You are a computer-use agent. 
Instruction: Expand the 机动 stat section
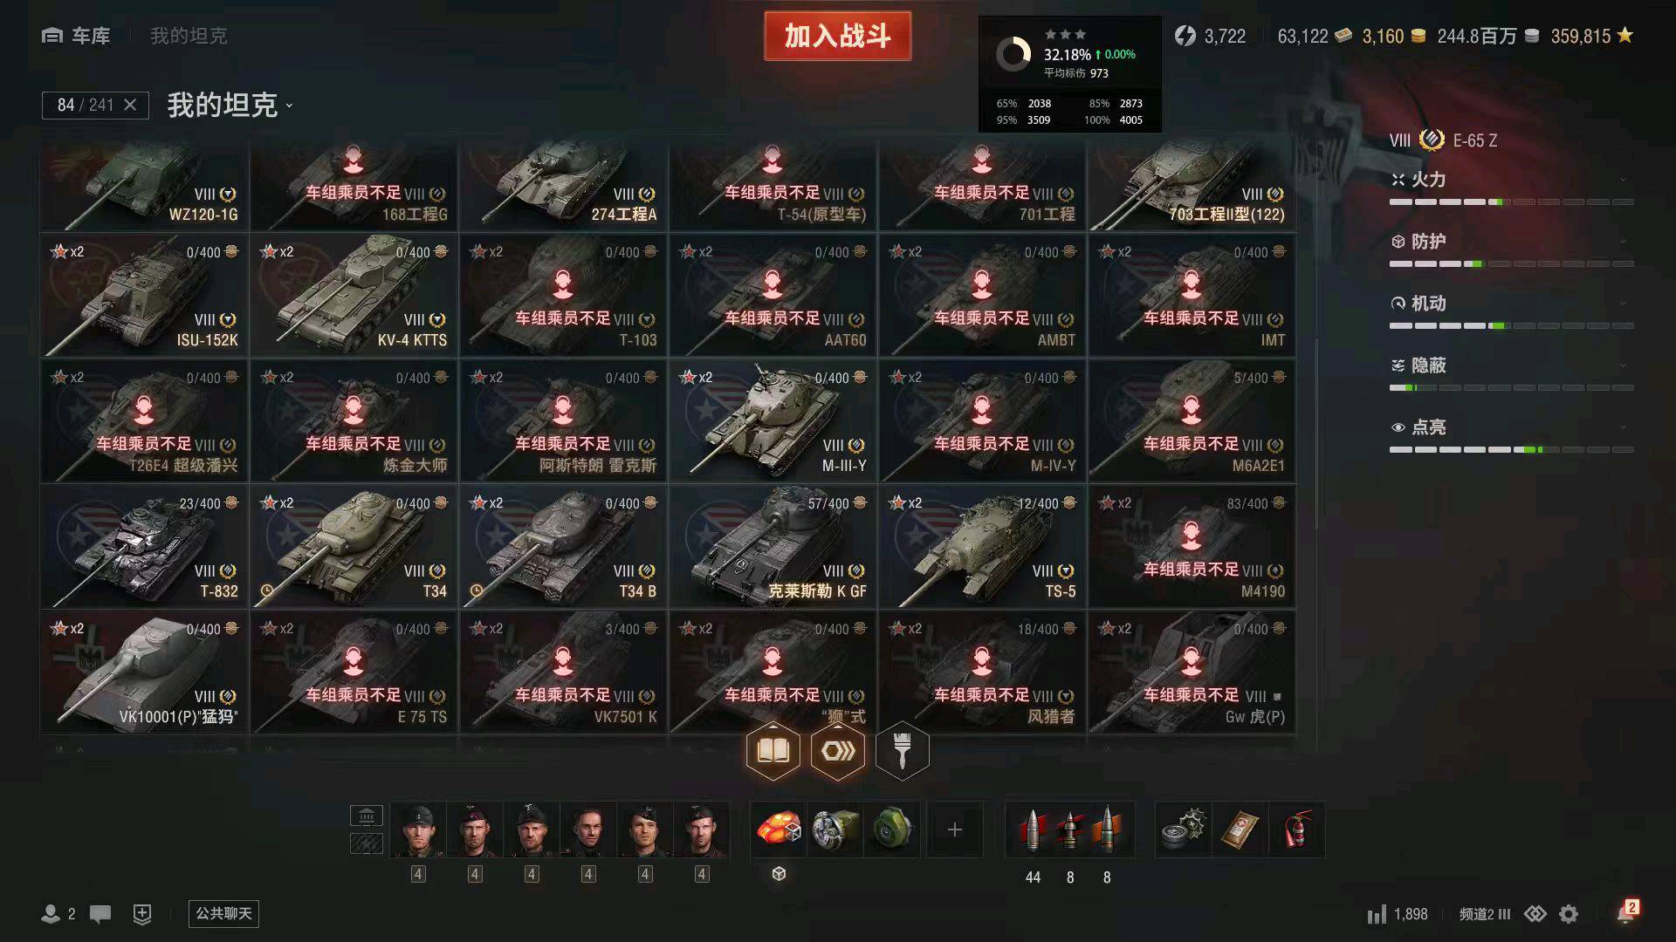(x=1512, y=304)
